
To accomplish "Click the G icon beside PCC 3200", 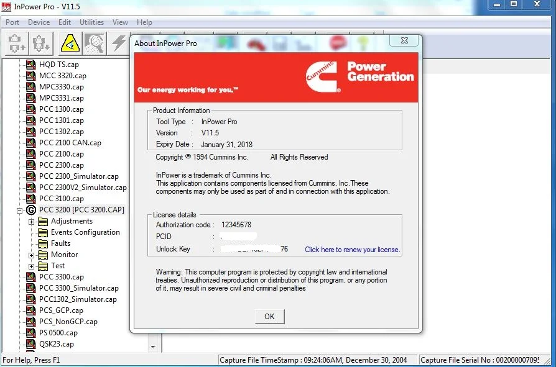I will click(x=31, y=210).
